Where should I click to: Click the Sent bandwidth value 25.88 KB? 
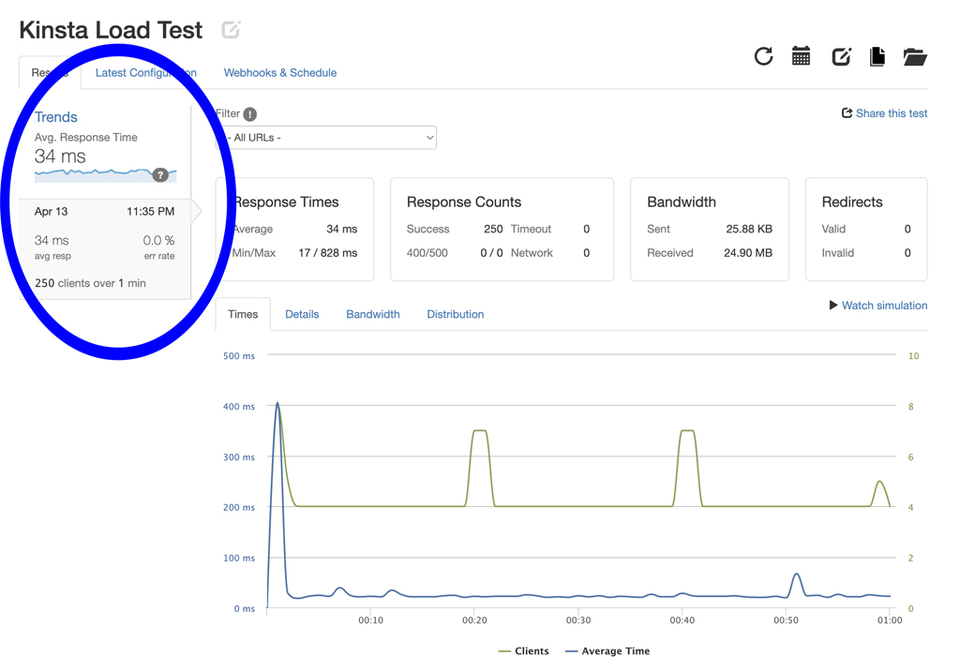(x=749, y=229)
